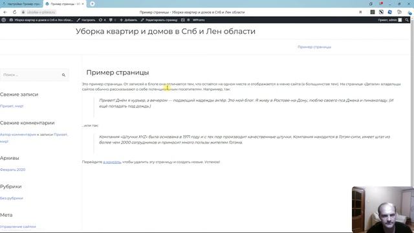Open 'WPForms' in admin bar

coord(199,20)
